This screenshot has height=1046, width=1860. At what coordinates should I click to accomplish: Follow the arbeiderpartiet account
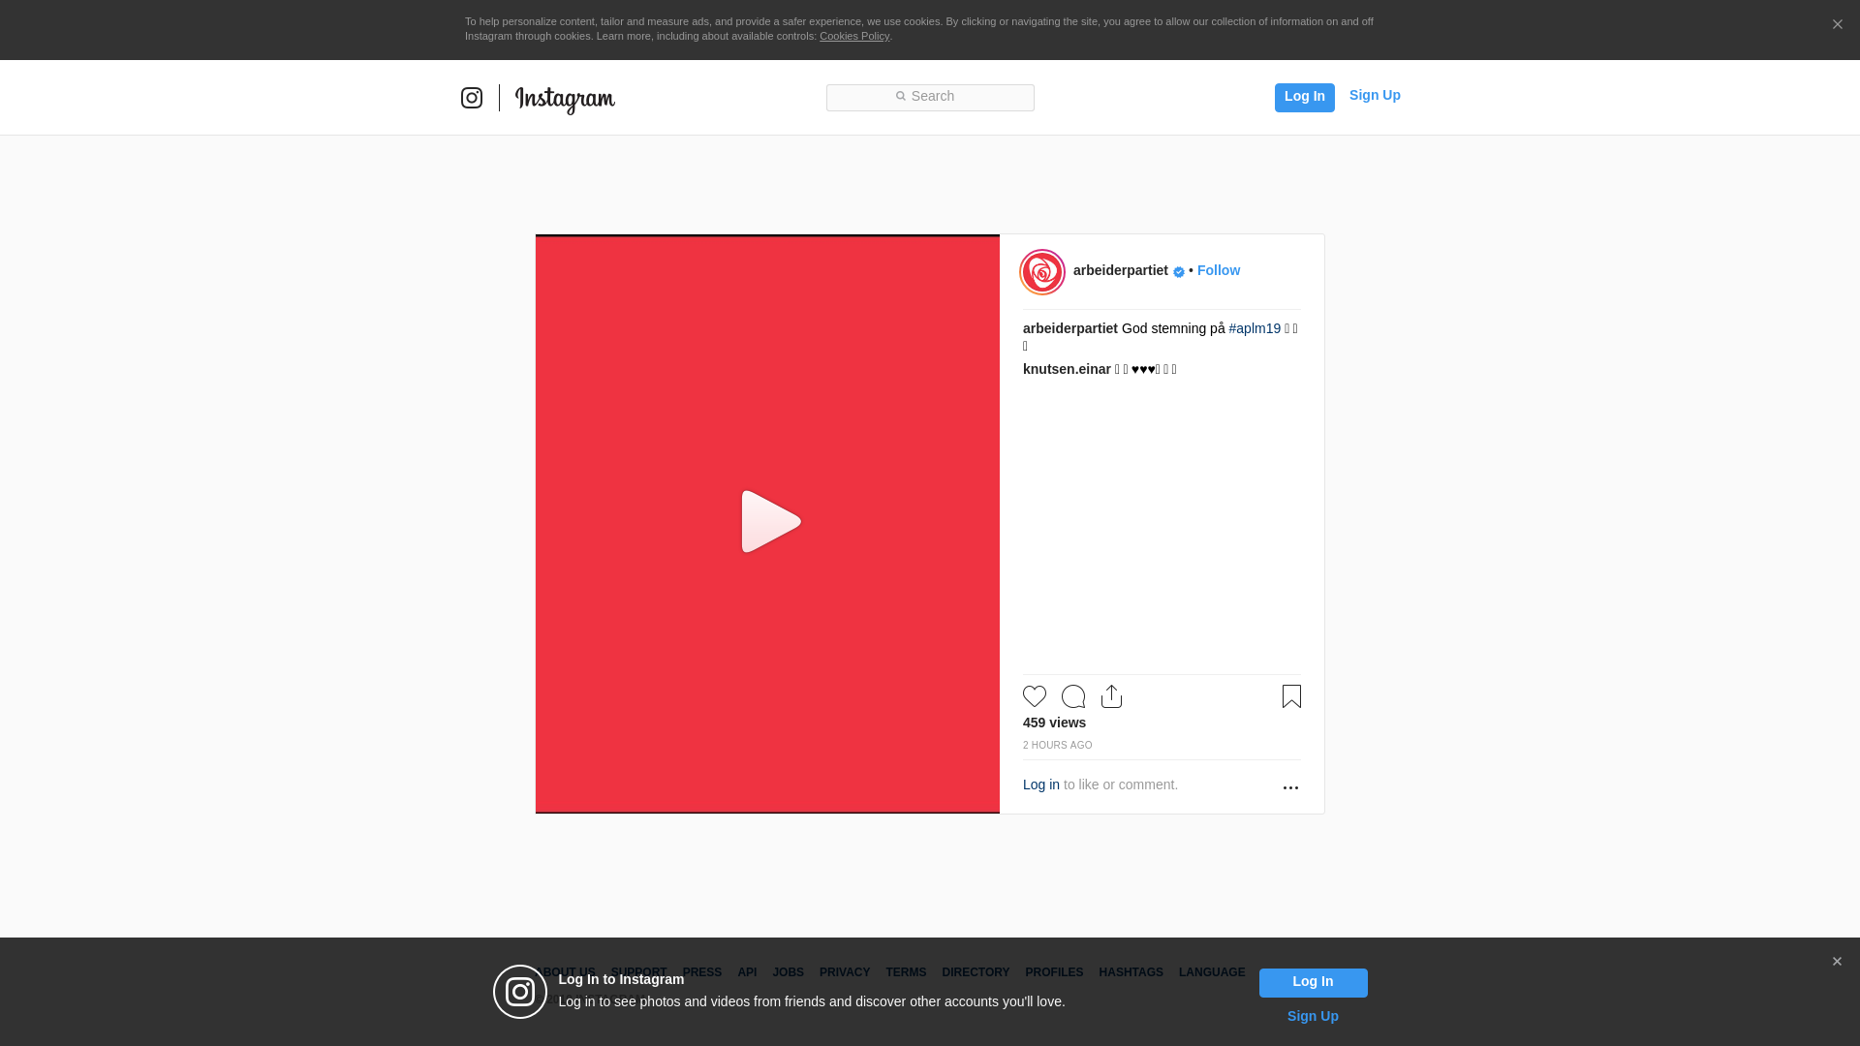click(1218, 270)
